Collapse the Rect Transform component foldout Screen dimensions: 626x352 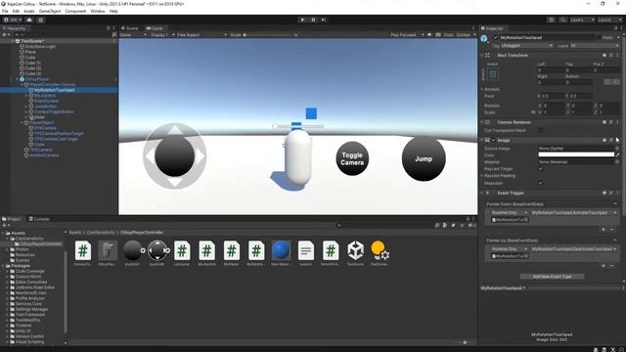(482, 55)
